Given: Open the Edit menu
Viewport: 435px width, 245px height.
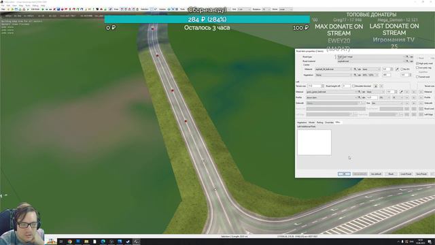Looking at the screenshot, I should [x=8, y=5].
